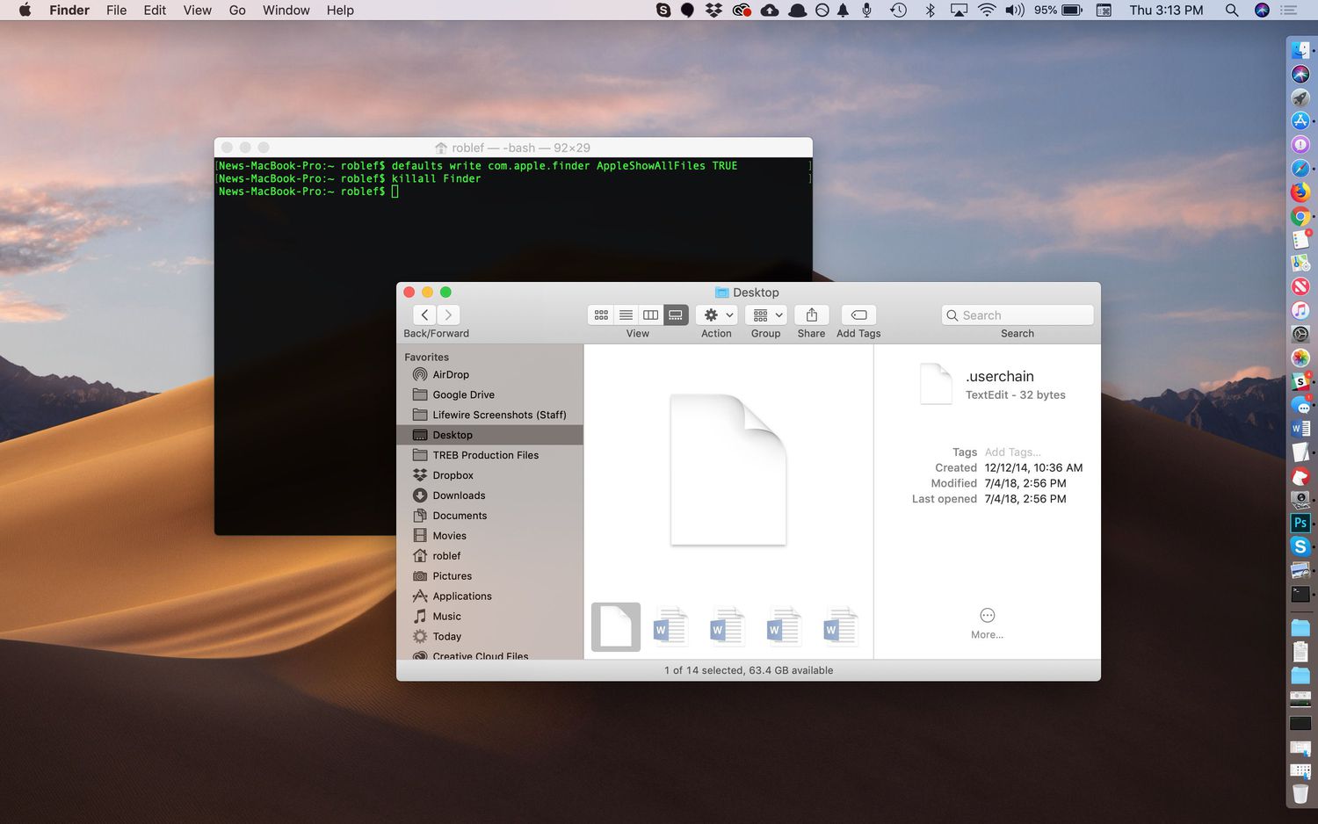Viewport: 1318px width, 824px height.
Task: Click the Finder Search field
Action: [x=1024, y=315]
